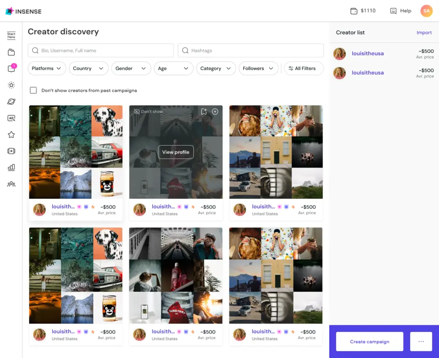Select the AD icon in the sidebar

coord(11,118)
